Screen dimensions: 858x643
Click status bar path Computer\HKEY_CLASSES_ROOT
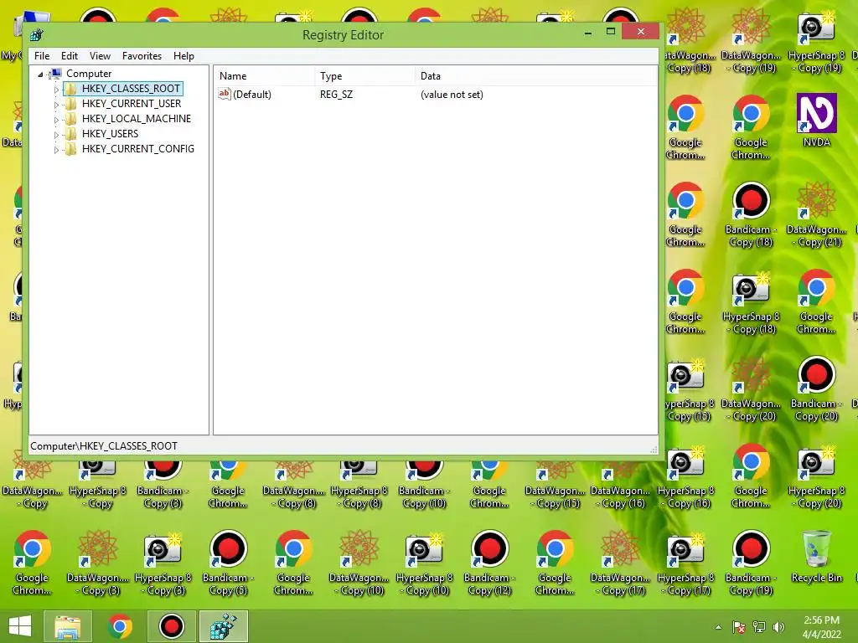coord(104,446)
